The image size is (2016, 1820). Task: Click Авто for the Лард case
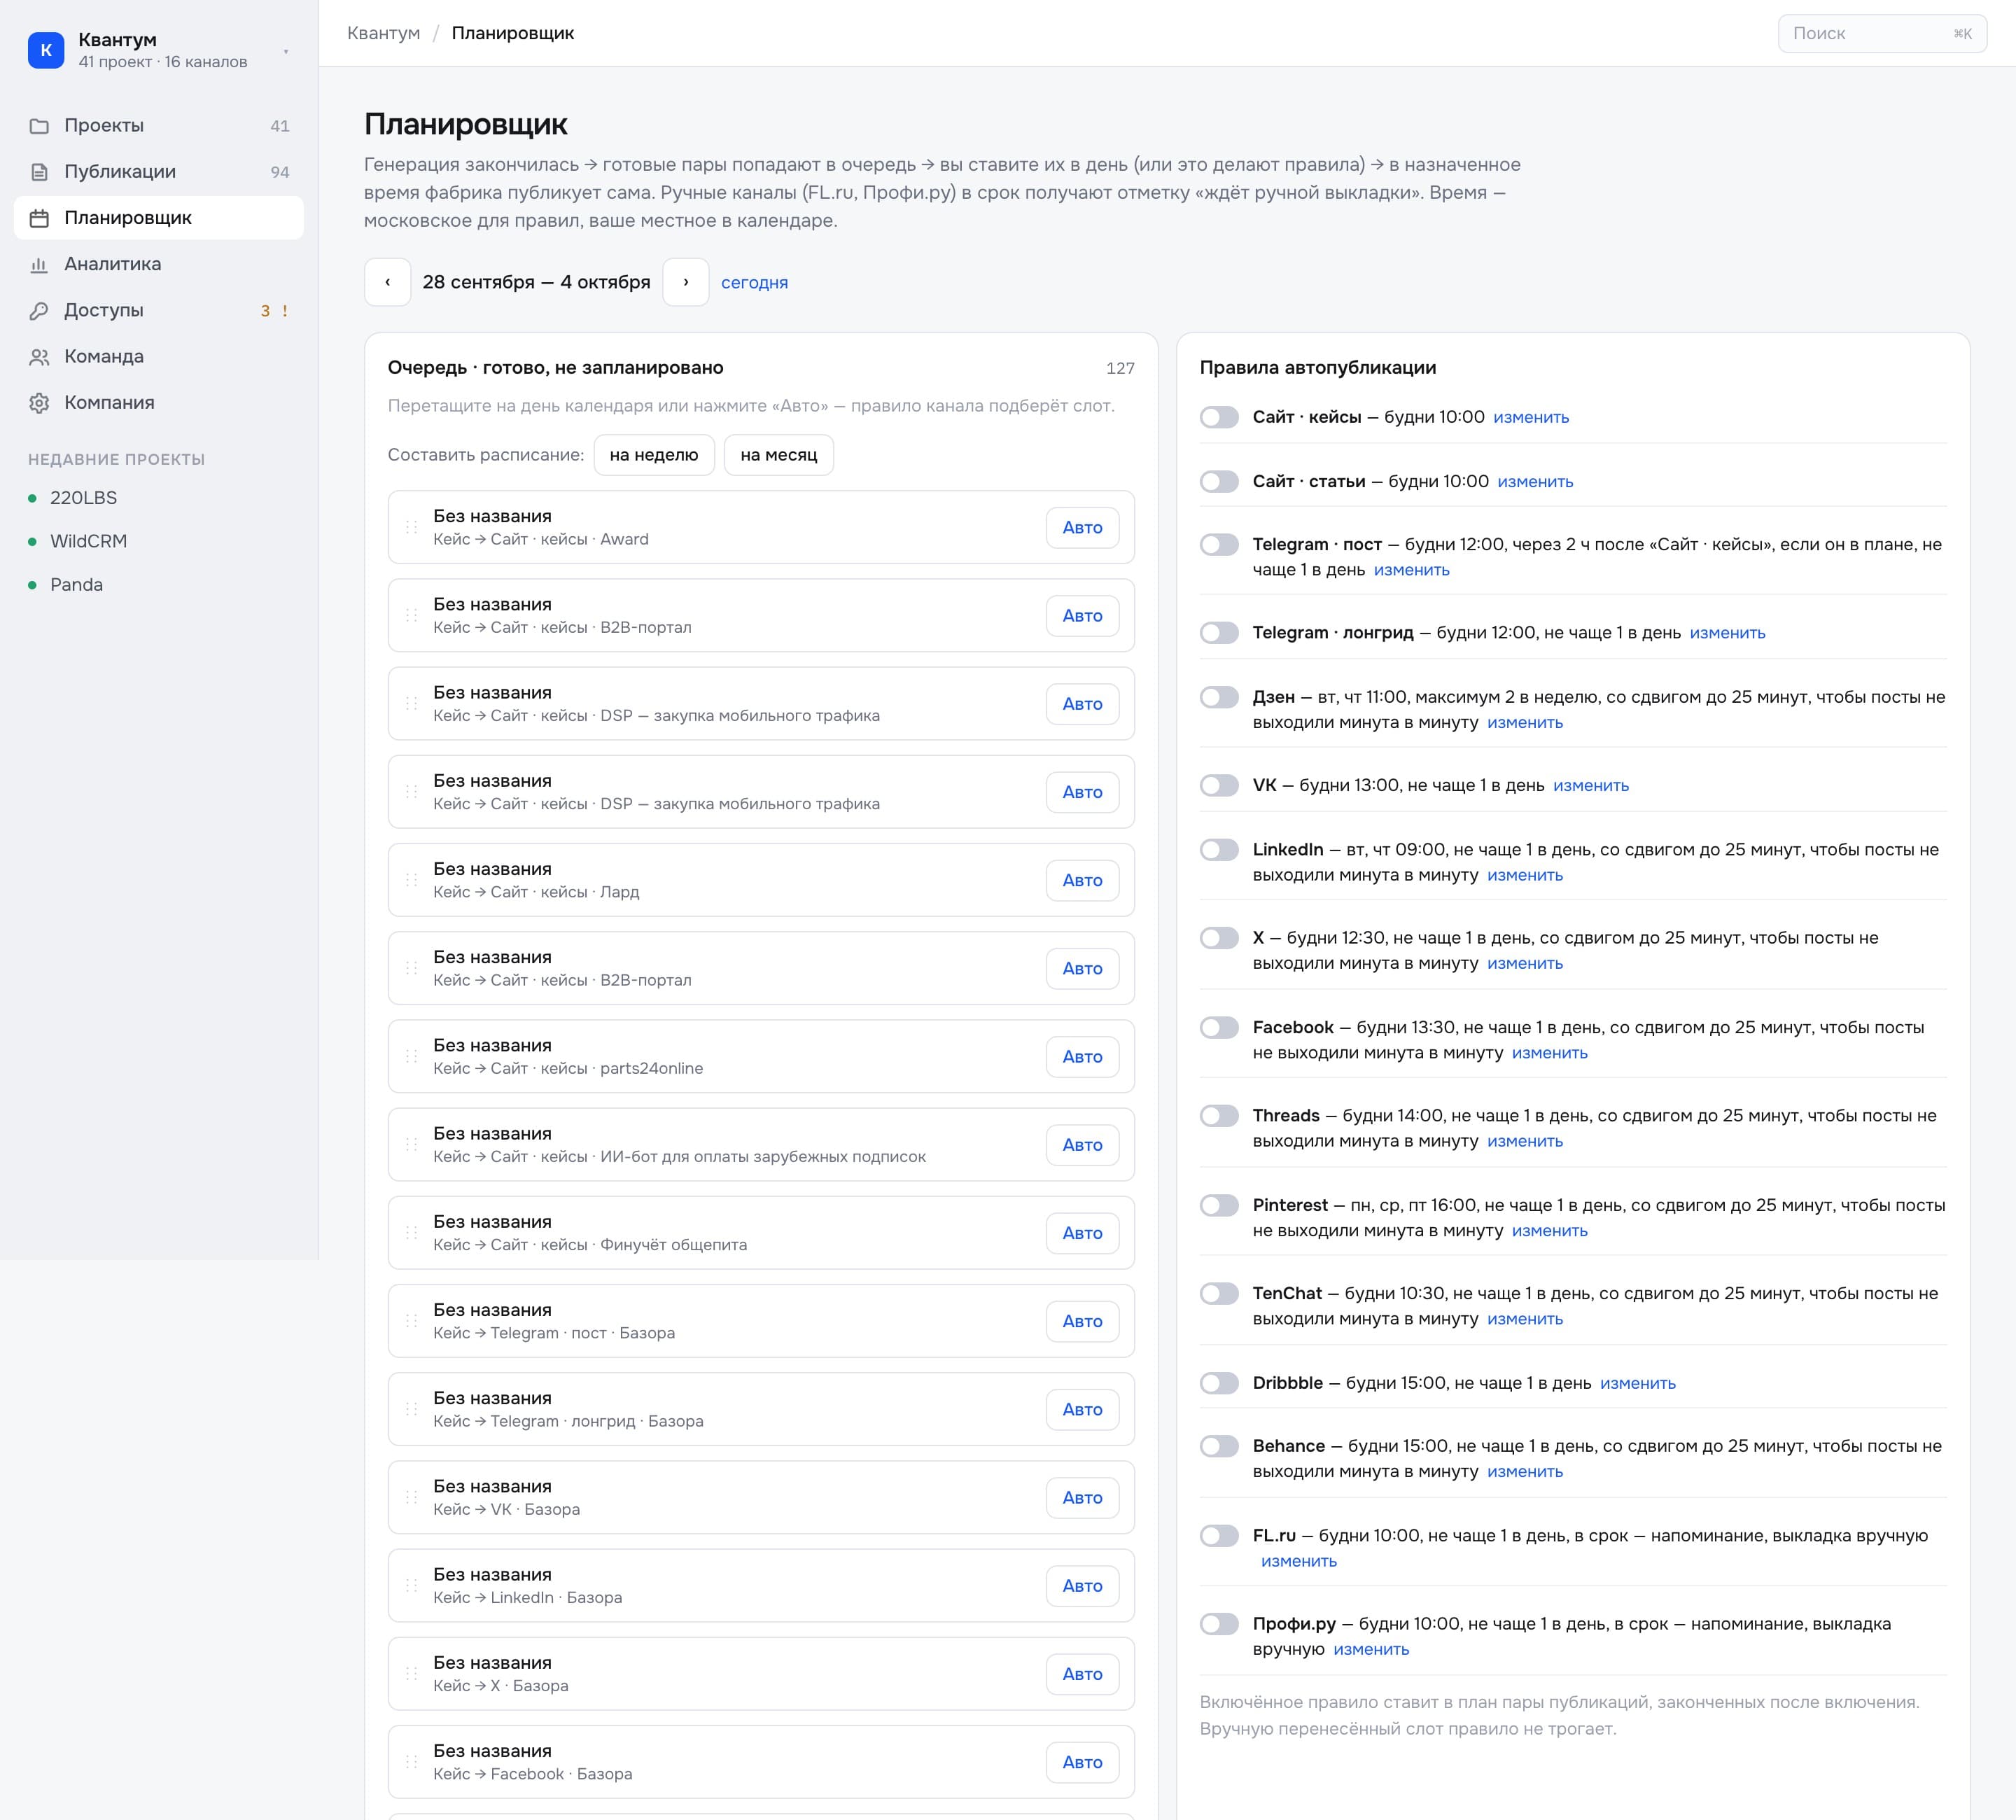click(x=1082, y=880)
